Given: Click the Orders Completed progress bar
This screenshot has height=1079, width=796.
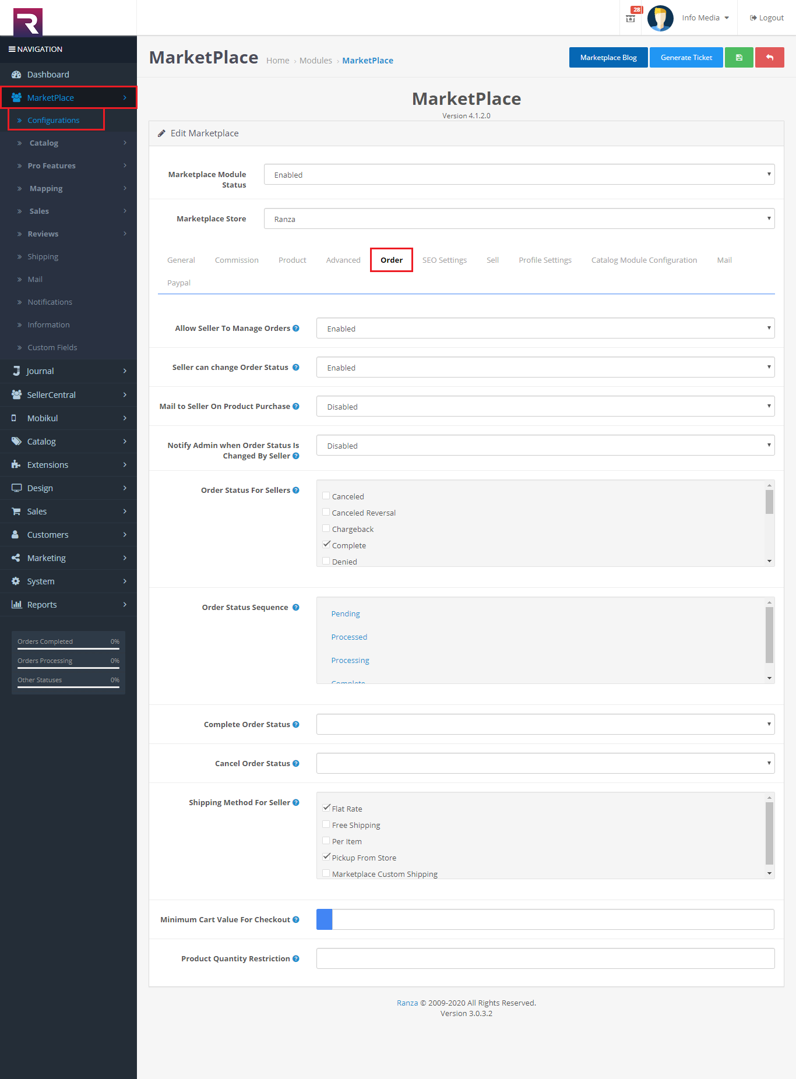Looking at the screenshot, I should tap(68, 648).
